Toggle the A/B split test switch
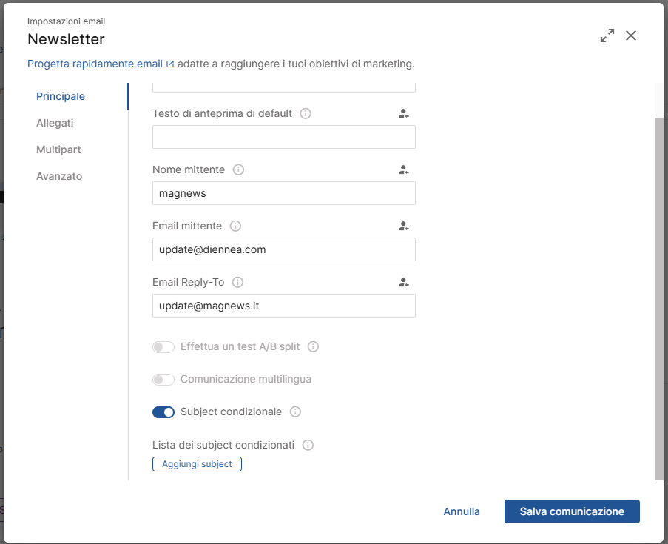 click(163, 347)
